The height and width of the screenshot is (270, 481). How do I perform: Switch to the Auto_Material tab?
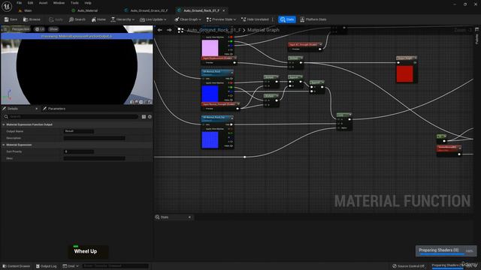[x=85, y=10]
